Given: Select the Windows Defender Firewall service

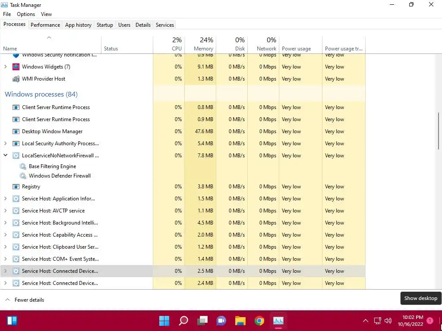Looking at the screenshot, I should click(x=60, y=176).
